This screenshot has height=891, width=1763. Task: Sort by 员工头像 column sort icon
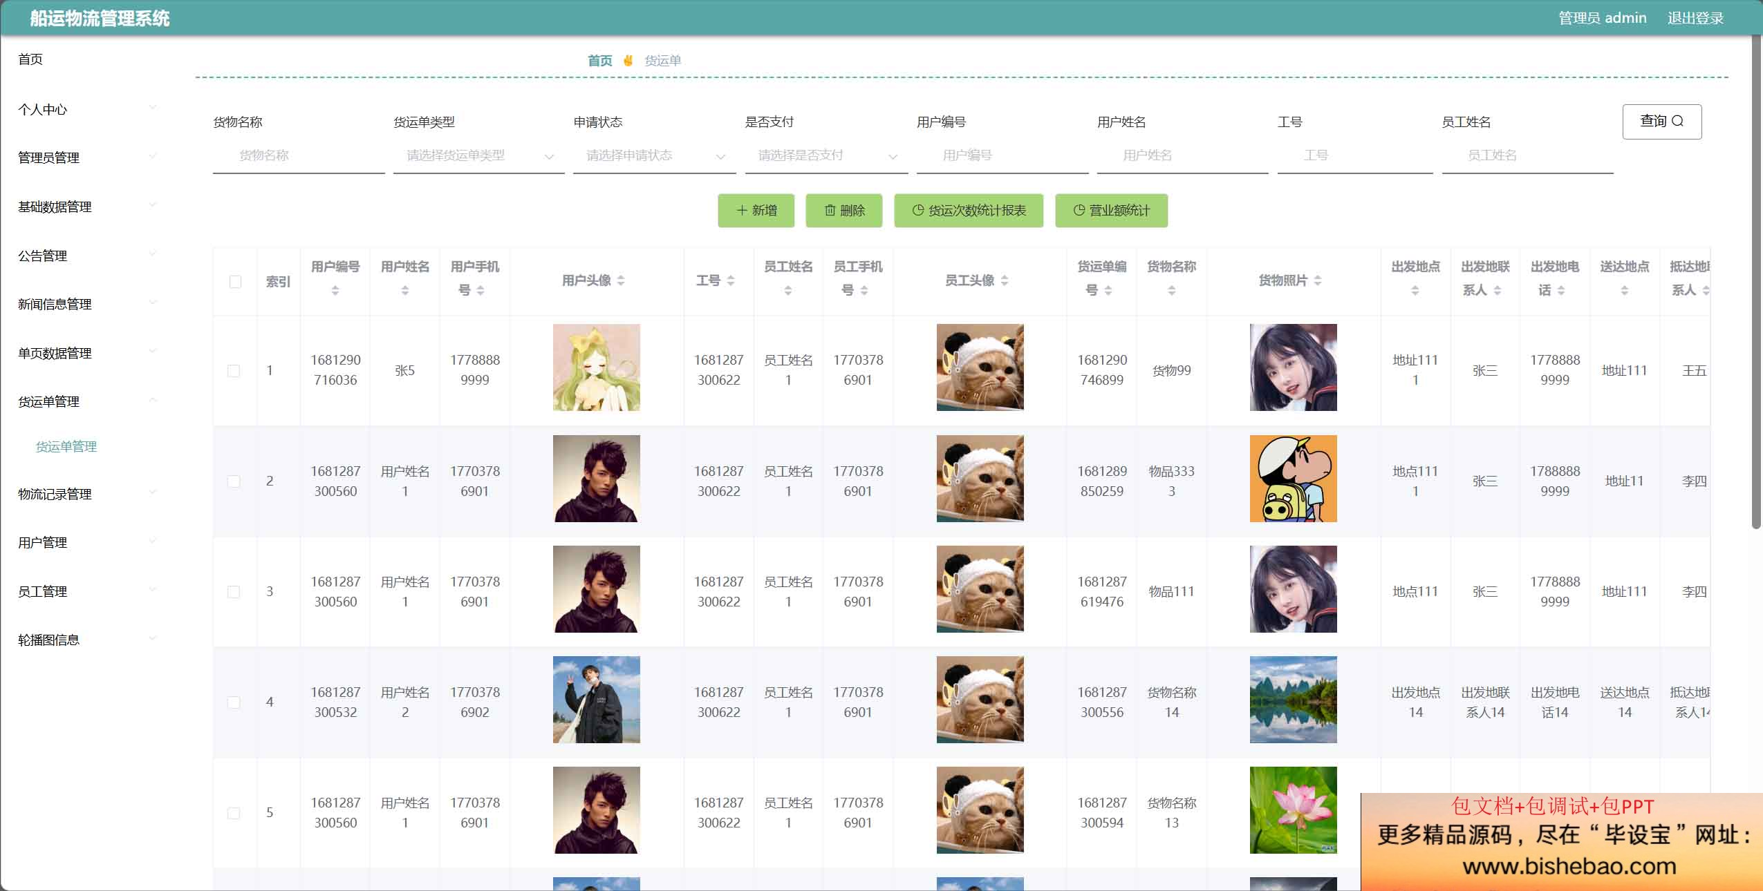tap(1005, 280)
